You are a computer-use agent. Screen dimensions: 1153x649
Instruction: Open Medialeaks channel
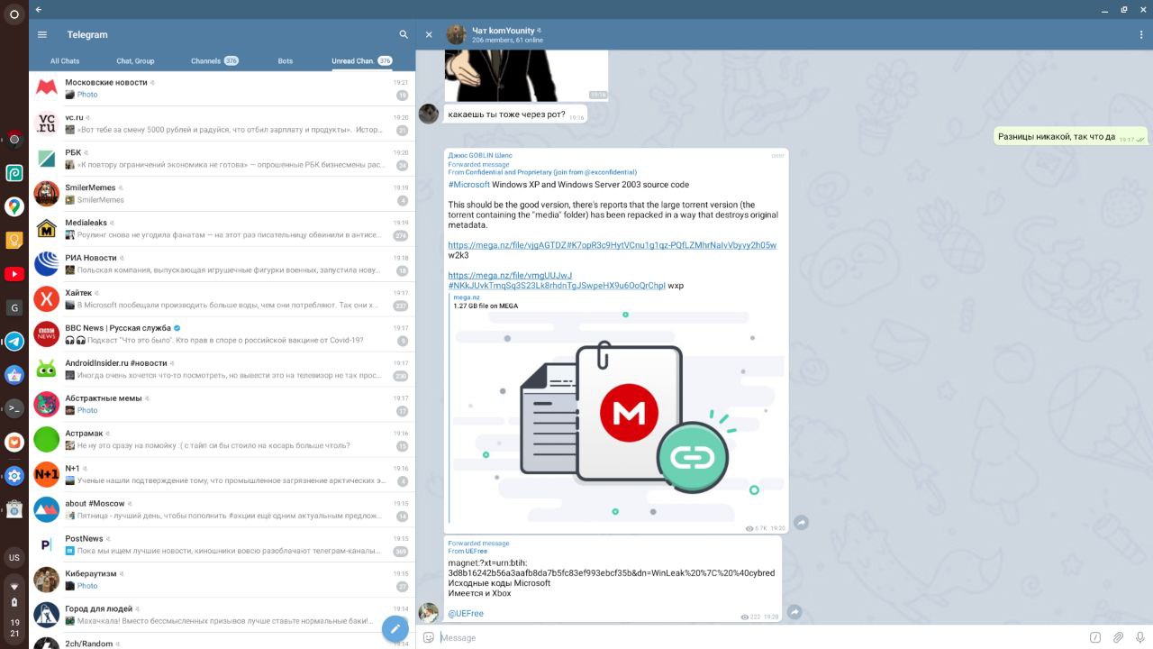click(x=222, y=229)
